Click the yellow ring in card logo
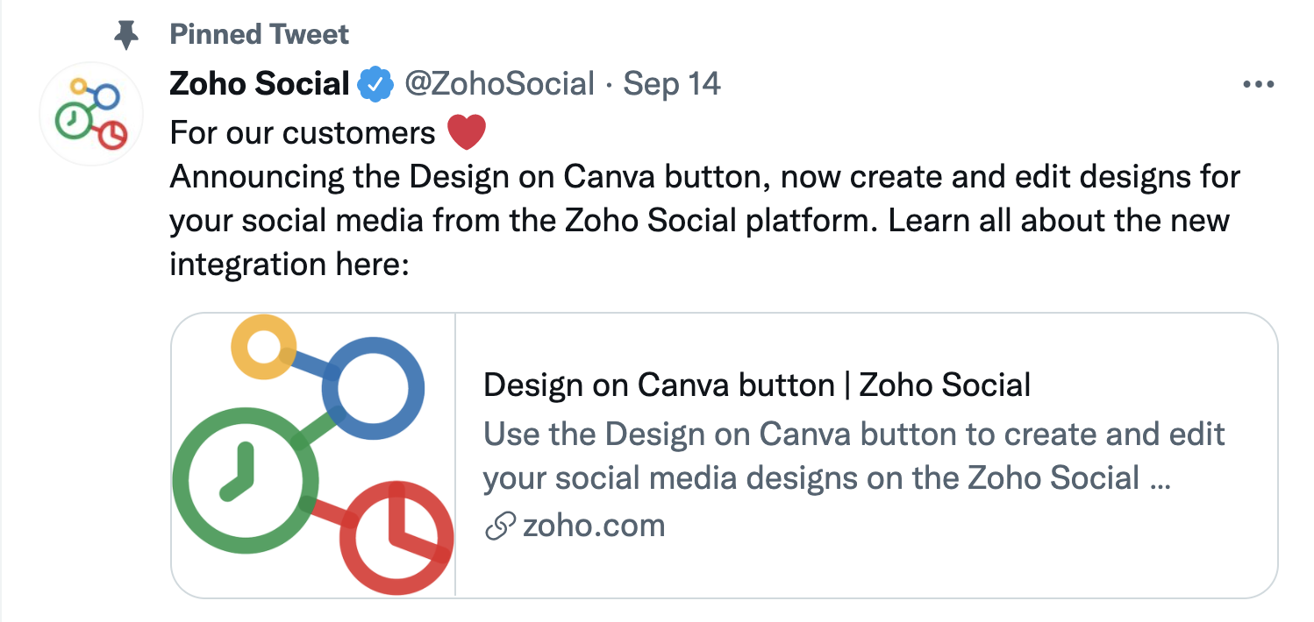The width and height of the screenshot is (1314, 622). click(263, 347)
